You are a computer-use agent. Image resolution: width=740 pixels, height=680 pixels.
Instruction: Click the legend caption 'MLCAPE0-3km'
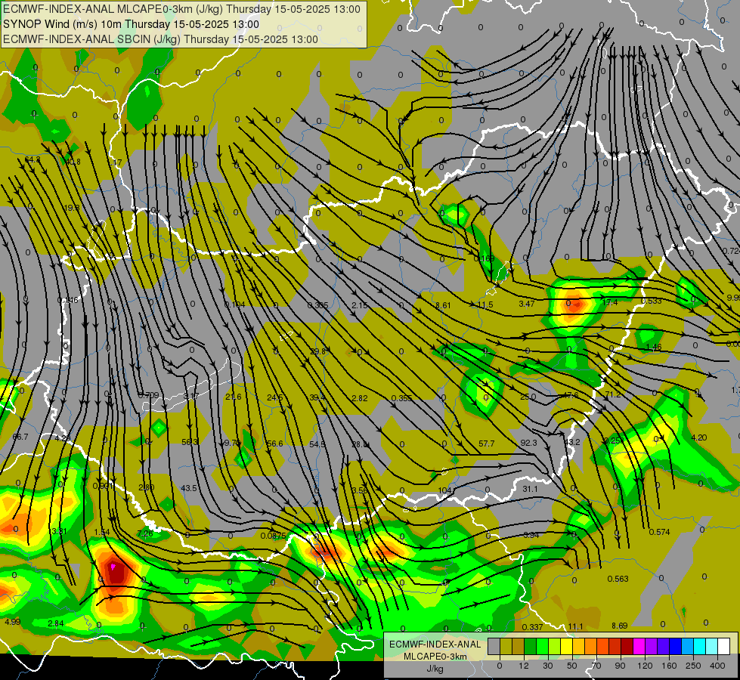tap(435, 657)
